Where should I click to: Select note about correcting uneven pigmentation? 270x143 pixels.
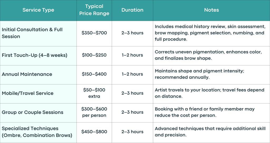[x=208, y=55]
